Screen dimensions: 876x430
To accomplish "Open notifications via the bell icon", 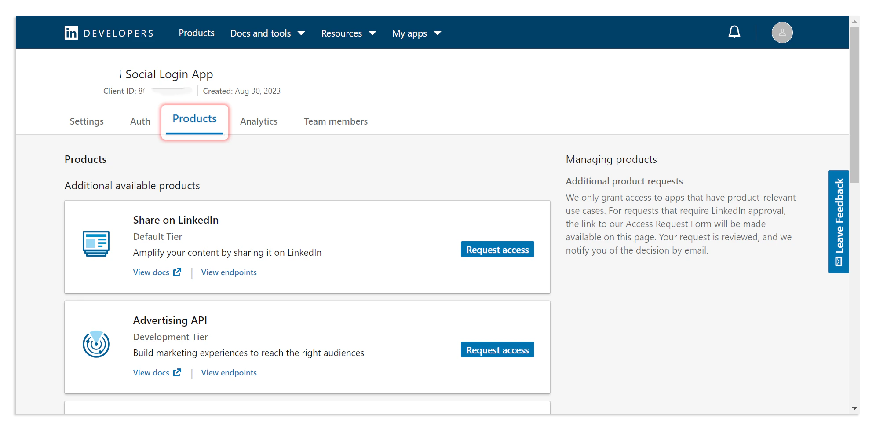I will (x=734, y=32).
